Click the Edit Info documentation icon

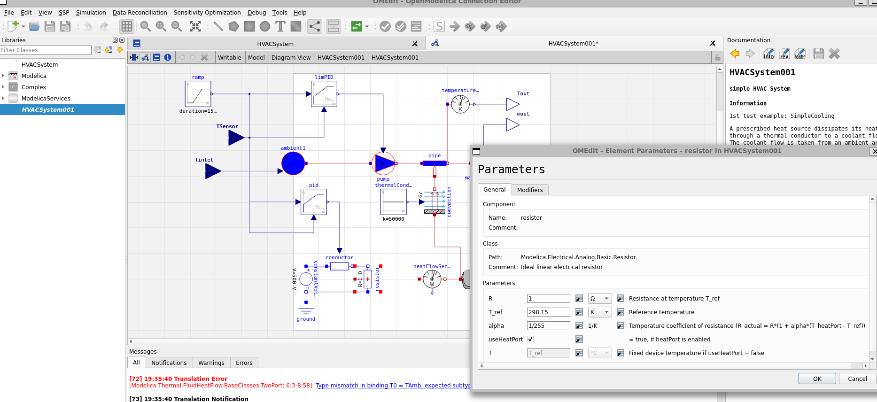(768, 54)
